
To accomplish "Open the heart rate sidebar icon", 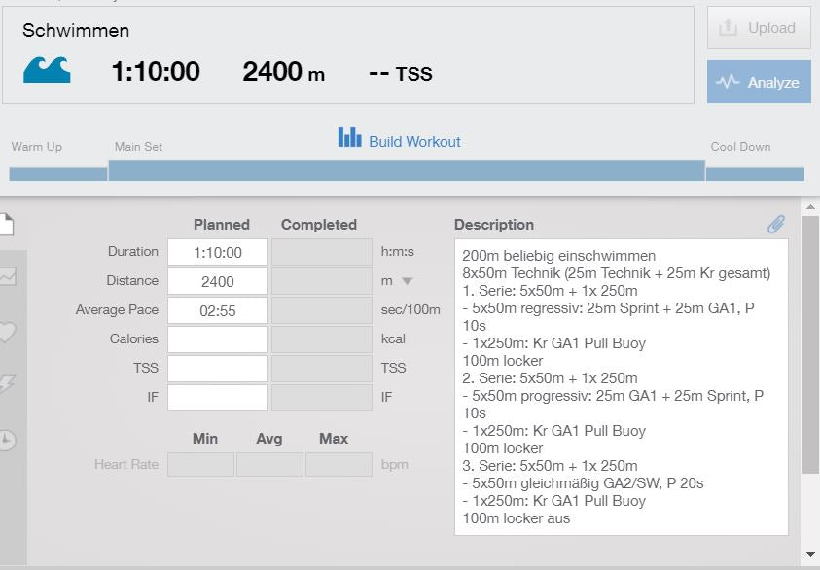I will 7,332.
